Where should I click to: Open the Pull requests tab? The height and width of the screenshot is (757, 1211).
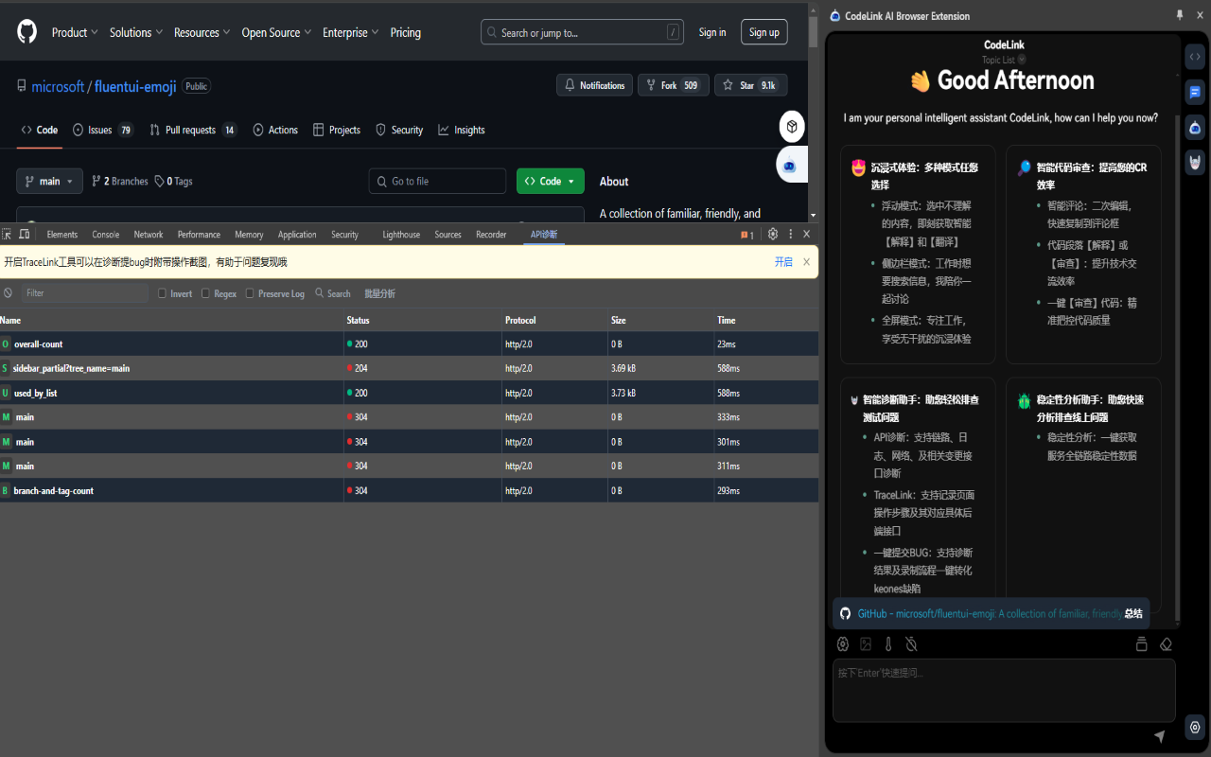coord(192,130)
